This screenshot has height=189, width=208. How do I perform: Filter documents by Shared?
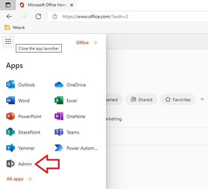pyautogui.click(x=141, y=100)
